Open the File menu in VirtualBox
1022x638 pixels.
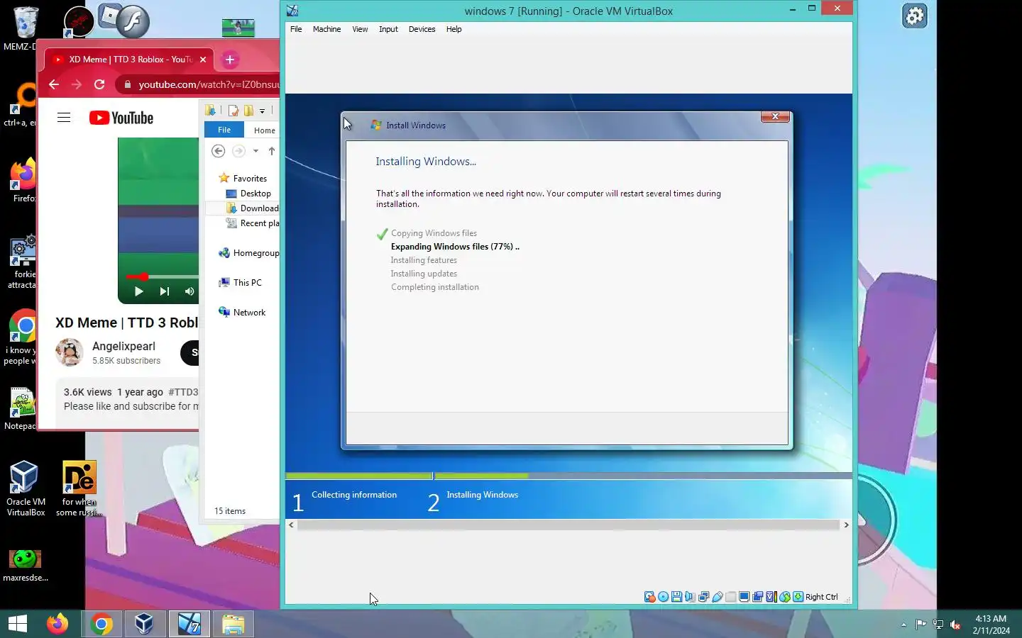tap(296, 29)
